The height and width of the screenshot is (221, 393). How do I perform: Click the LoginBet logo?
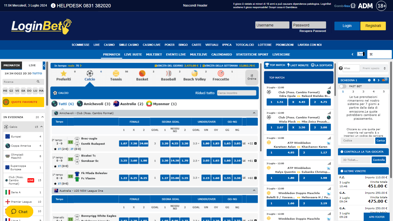pyautogui.click(x=41, y=26)
